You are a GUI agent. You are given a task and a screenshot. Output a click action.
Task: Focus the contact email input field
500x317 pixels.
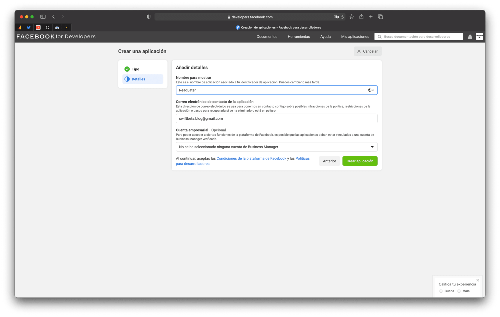[276, 118]
